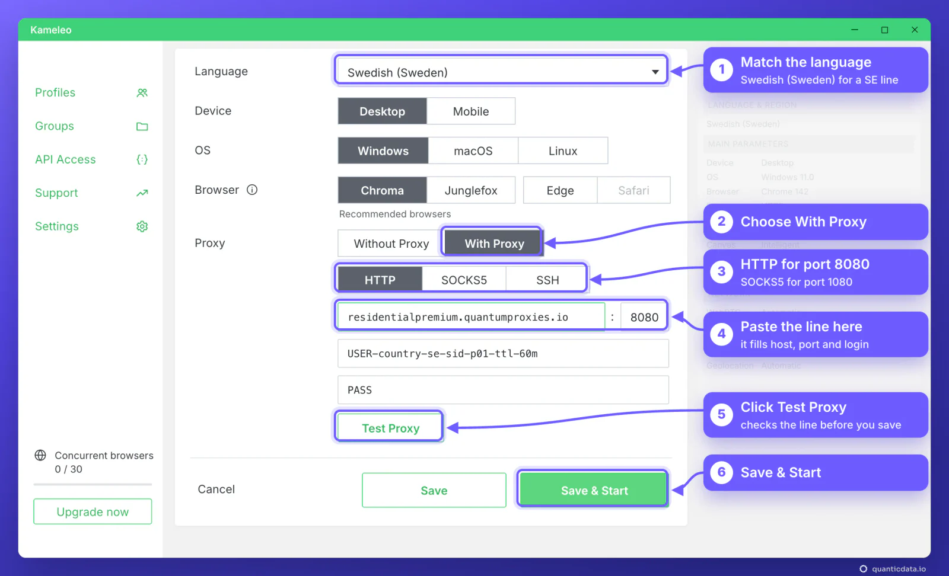Viewport: 949px width, 576px height.
Task: Select the Junglefox browser
Action: (x=471, y=190)
